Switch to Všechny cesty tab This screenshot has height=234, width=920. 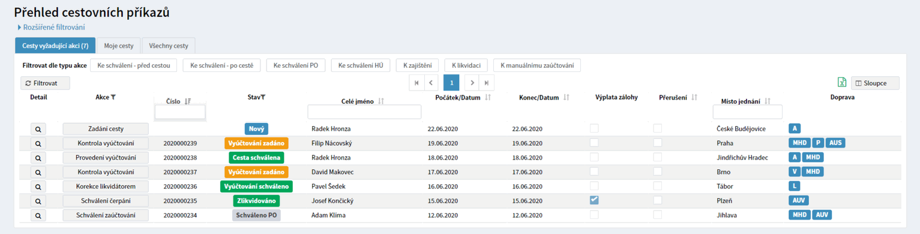(169, 46)
